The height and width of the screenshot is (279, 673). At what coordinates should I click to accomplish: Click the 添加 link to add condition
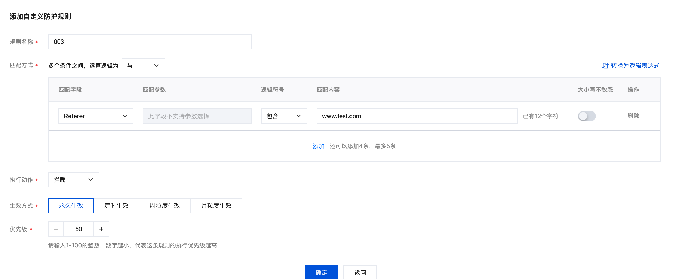(318, 146)
